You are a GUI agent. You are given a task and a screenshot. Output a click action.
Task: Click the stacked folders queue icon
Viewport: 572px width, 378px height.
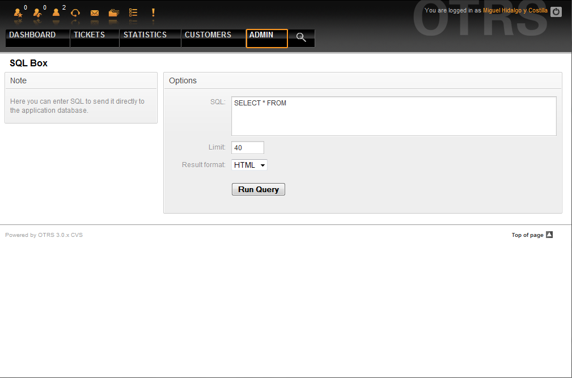(114, 12)
